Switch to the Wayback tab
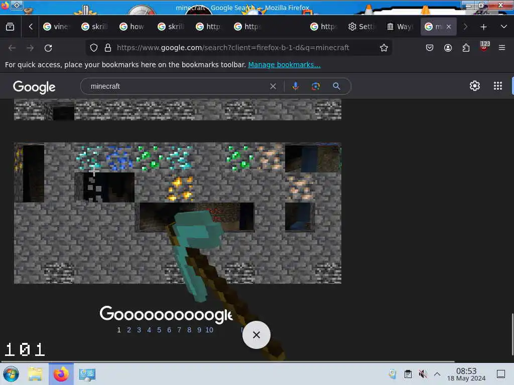The image size is (514, 385). click(x=400, y=27)
